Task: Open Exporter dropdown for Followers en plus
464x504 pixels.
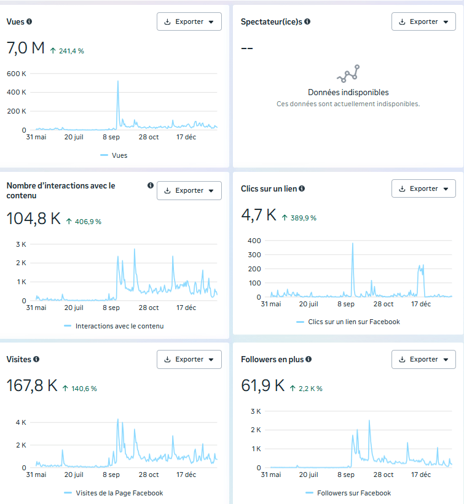Action: [423, 359]
